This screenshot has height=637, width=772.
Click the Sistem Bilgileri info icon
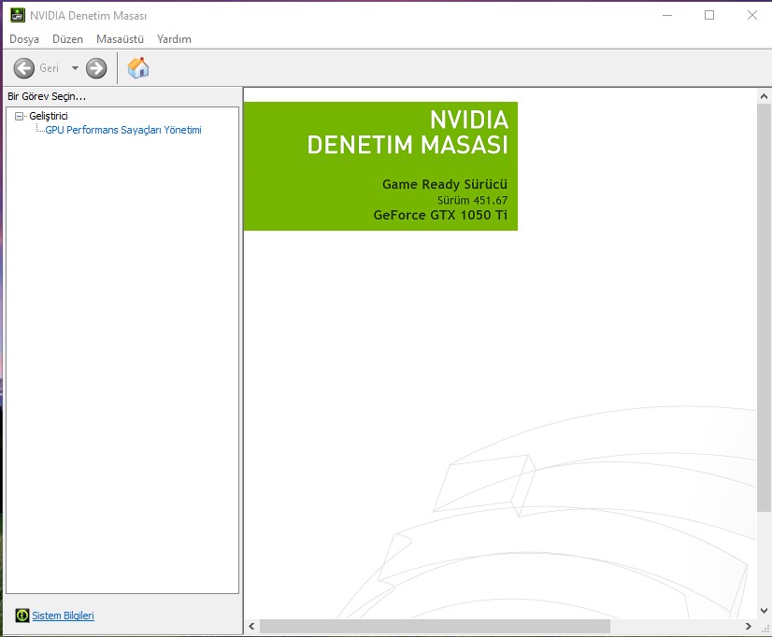pyautogui.click(x=22, y=616)
